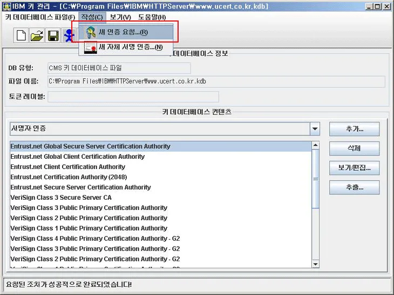This screenshot has width=394, height=295.
Task: Click the certificate list scrollbar up arrow
Action: [315, 145]
